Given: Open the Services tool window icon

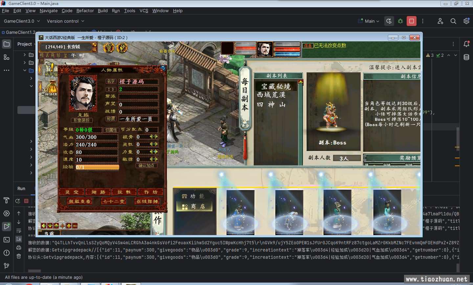Looking at the screenshot, I should (x=7, y=213).
